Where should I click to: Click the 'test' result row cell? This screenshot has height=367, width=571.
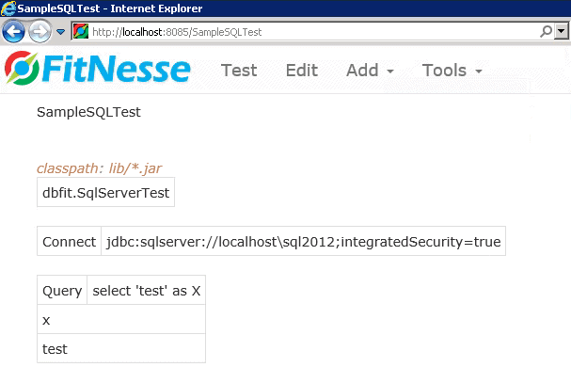pyautogui.click(x=121, y=348)
